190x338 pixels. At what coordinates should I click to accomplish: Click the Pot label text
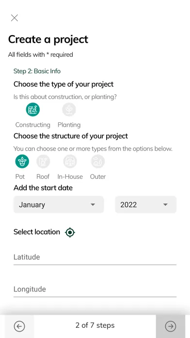click(x=20, y=177)
